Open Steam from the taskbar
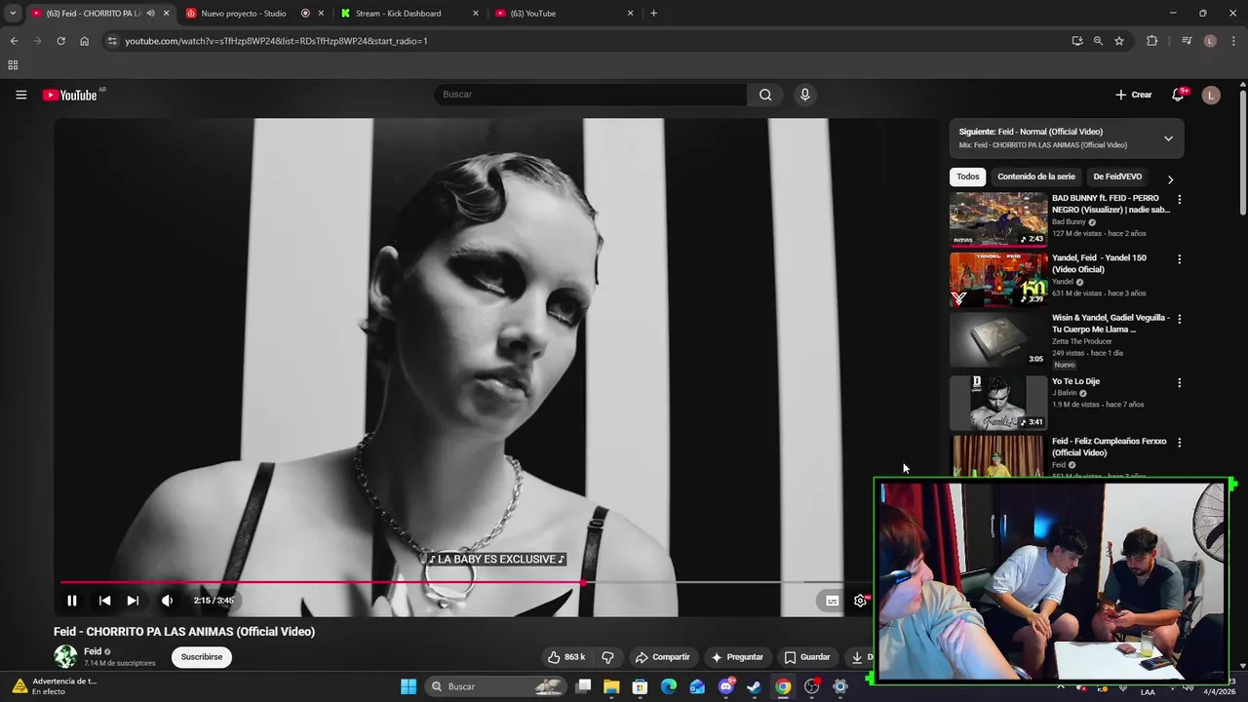The width and height of the screenshot is (1248, 702). click(754, 686)
